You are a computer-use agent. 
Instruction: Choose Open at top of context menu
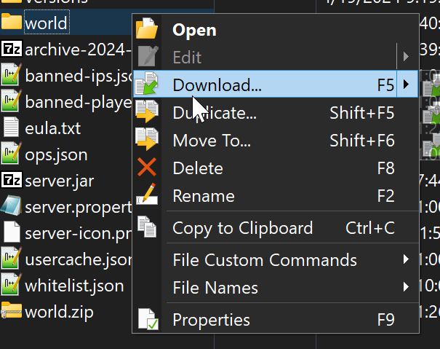(194, 30)
